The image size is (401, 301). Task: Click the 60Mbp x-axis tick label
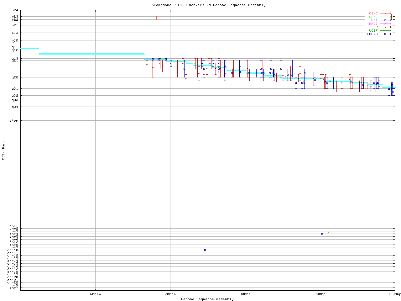95,294
